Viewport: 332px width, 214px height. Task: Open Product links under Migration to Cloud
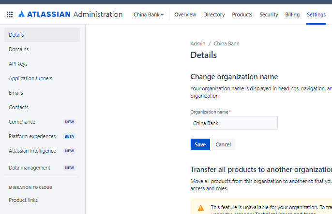tap(42, 200)
